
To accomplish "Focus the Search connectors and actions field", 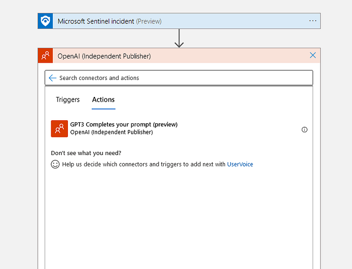I will 179,78.
